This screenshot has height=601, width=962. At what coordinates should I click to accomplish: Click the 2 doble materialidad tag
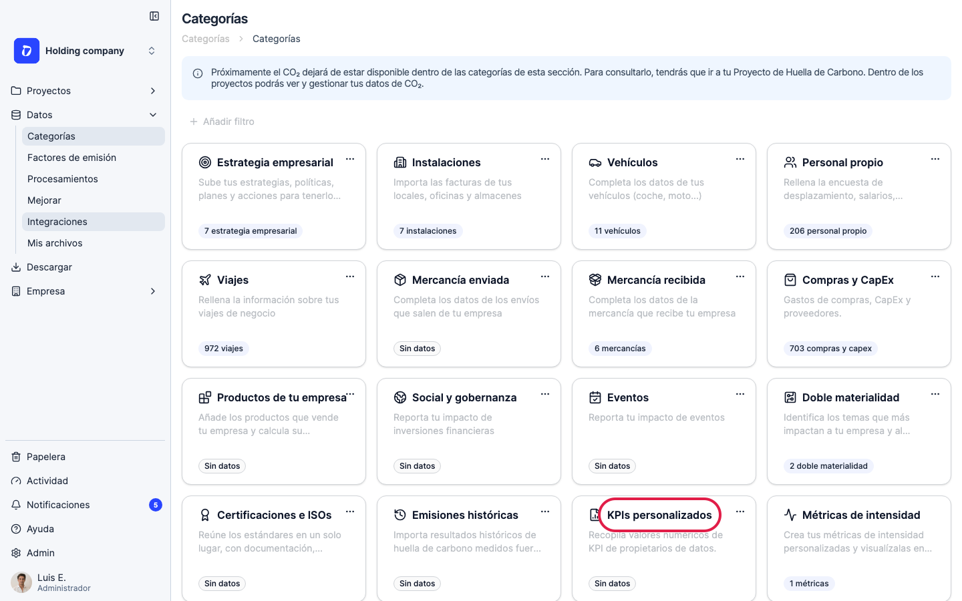tap(828, 466)
